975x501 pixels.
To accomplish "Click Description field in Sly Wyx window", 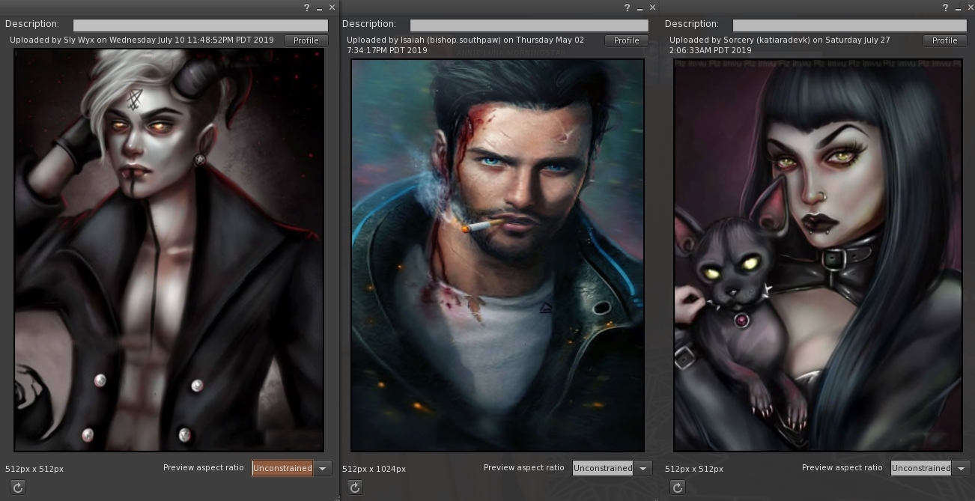I will pos(201,25).
